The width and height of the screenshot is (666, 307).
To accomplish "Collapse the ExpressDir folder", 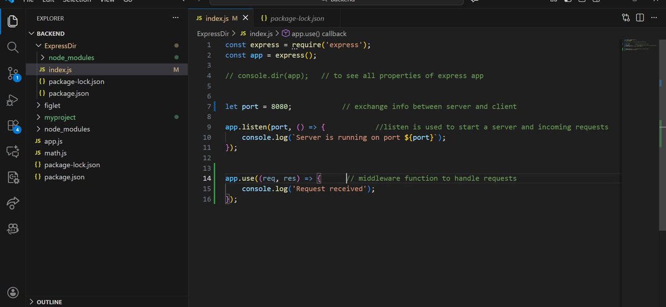I will pyautogui.click(x=39, y=46).
